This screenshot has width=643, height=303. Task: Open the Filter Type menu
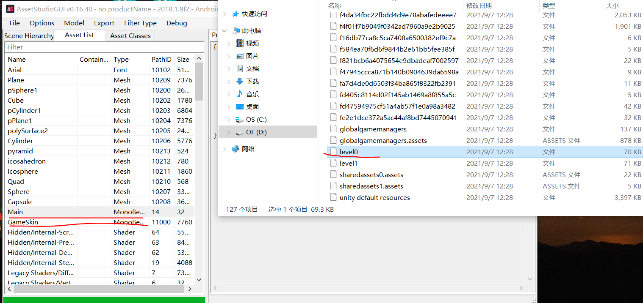[x=140, y=23]
